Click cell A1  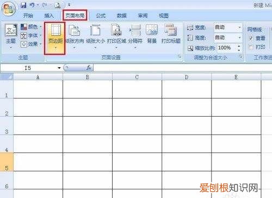[x=38, y=90]
